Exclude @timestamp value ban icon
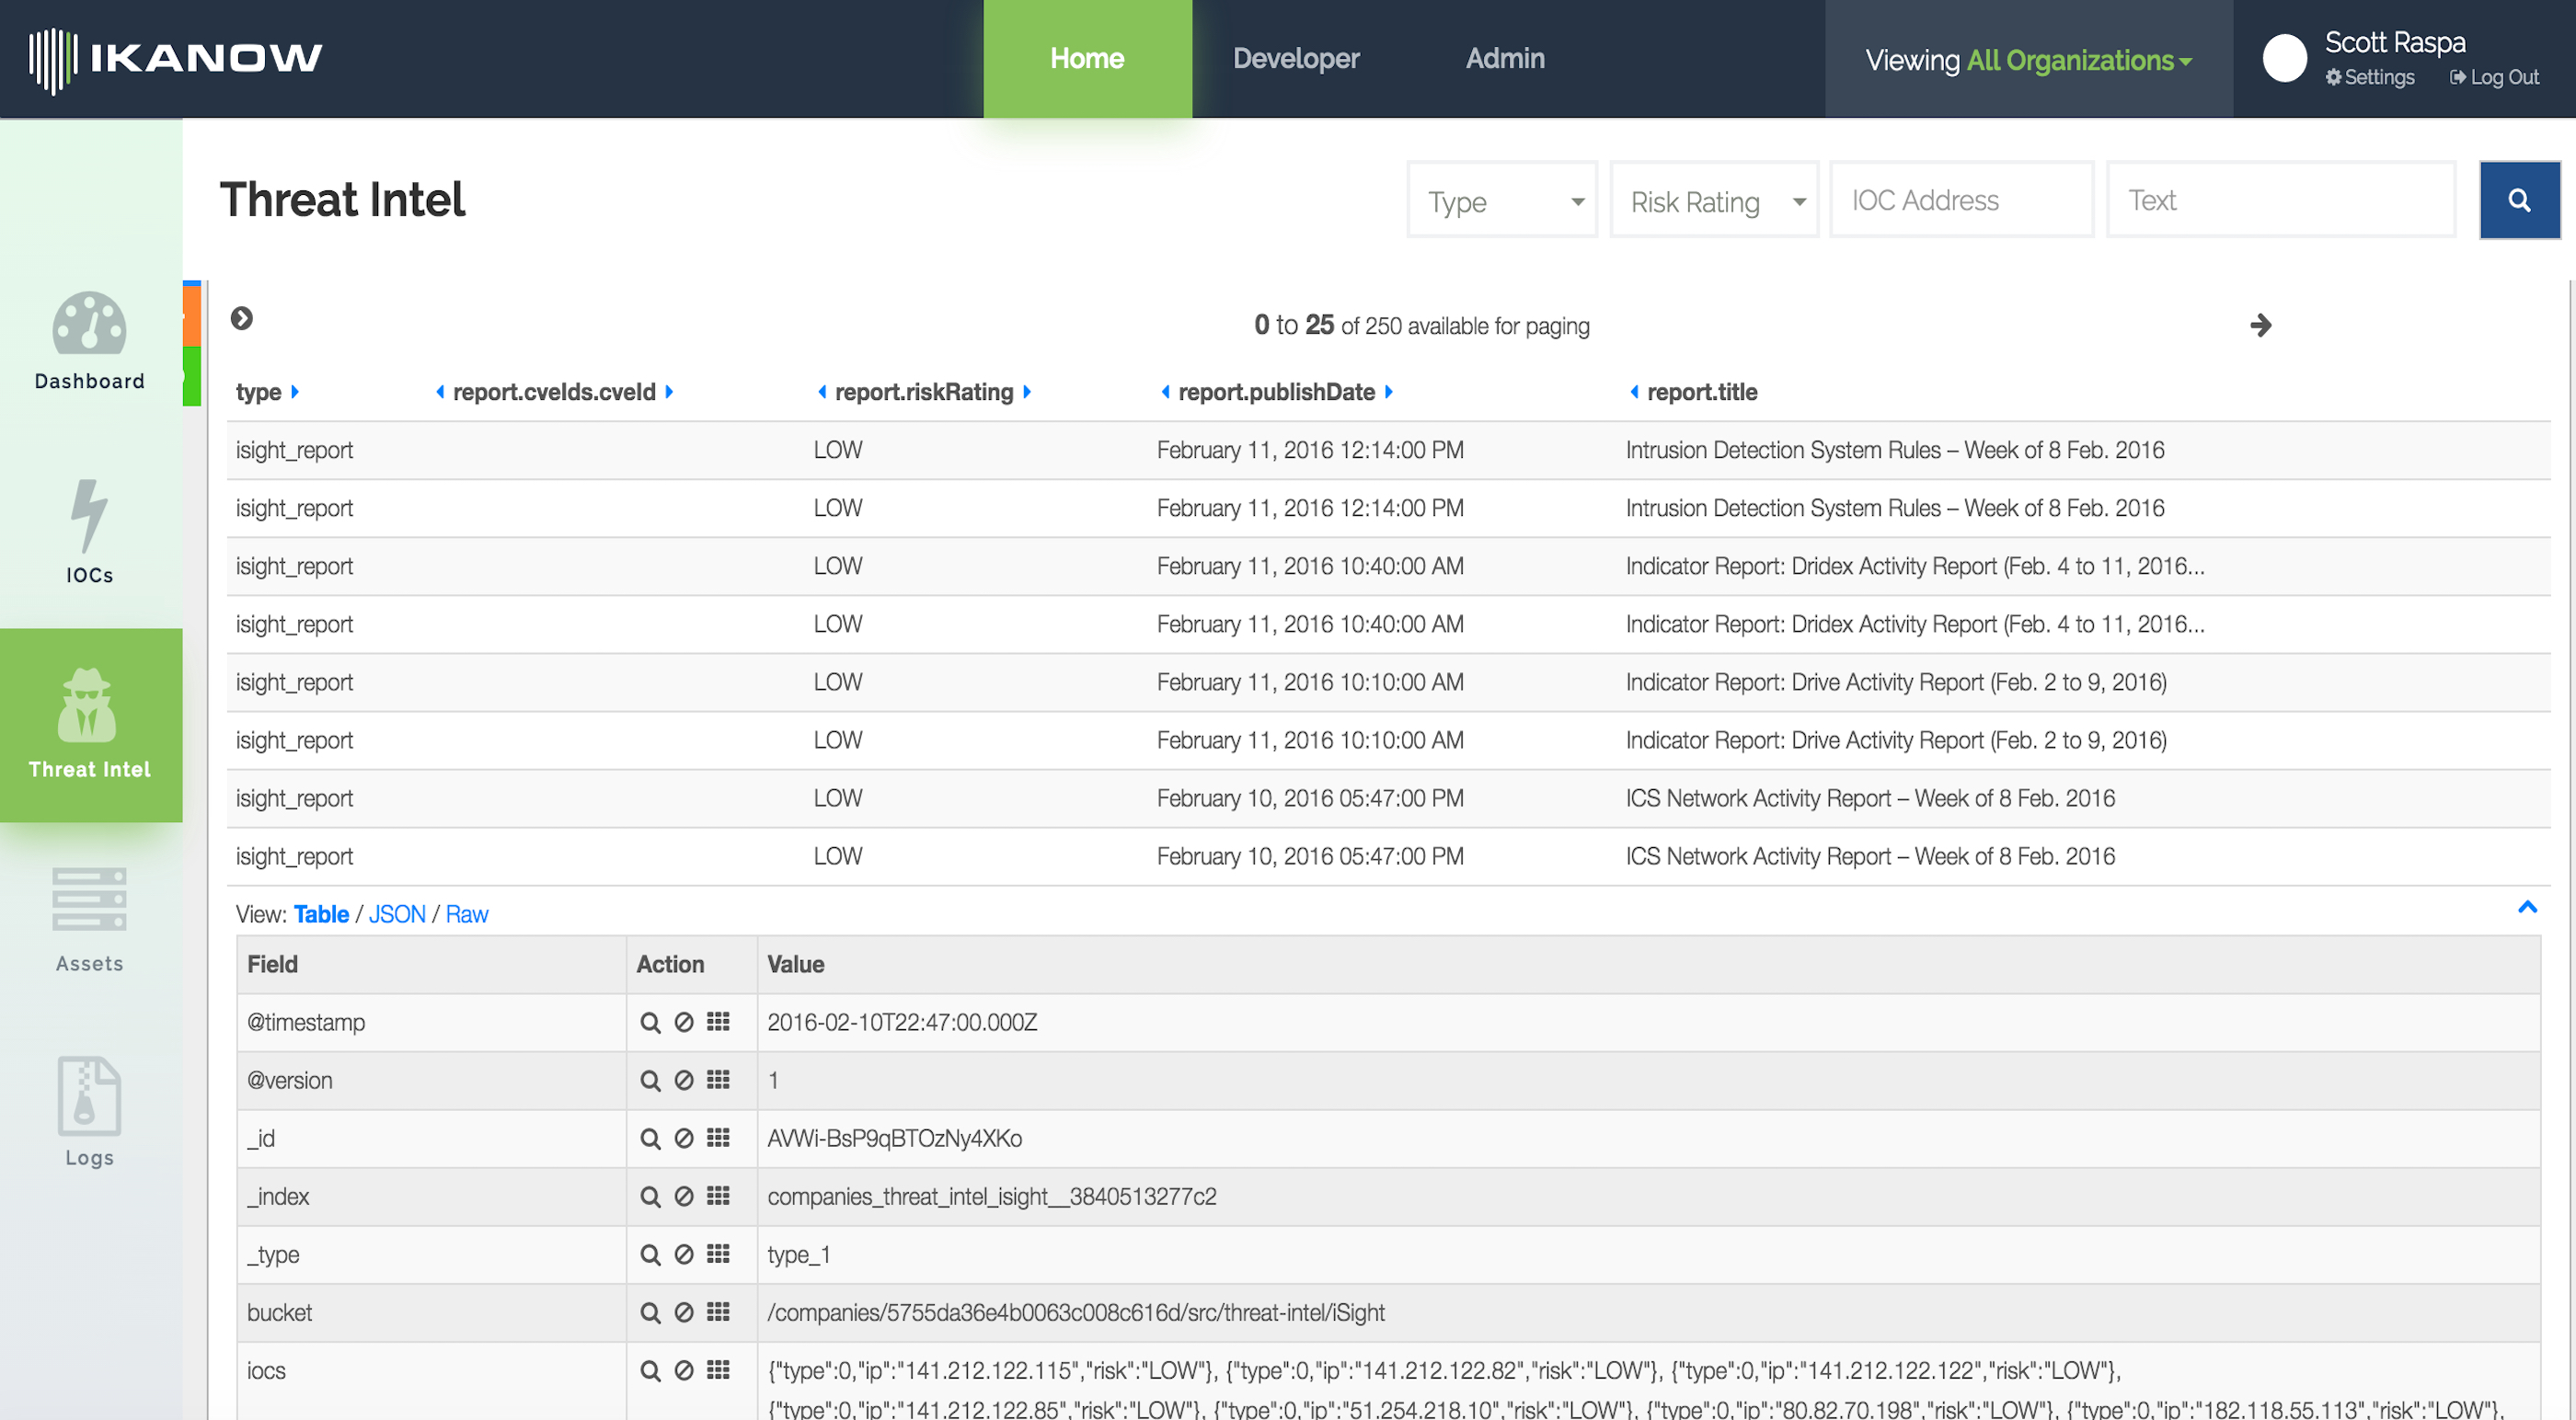2576x1420 pixels. [684, 1022]
